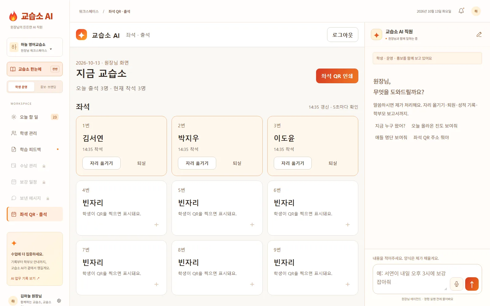Click 자리 옮기기 for 이도윤
This screenshot has width=490, height=306.
pos(293,163)
